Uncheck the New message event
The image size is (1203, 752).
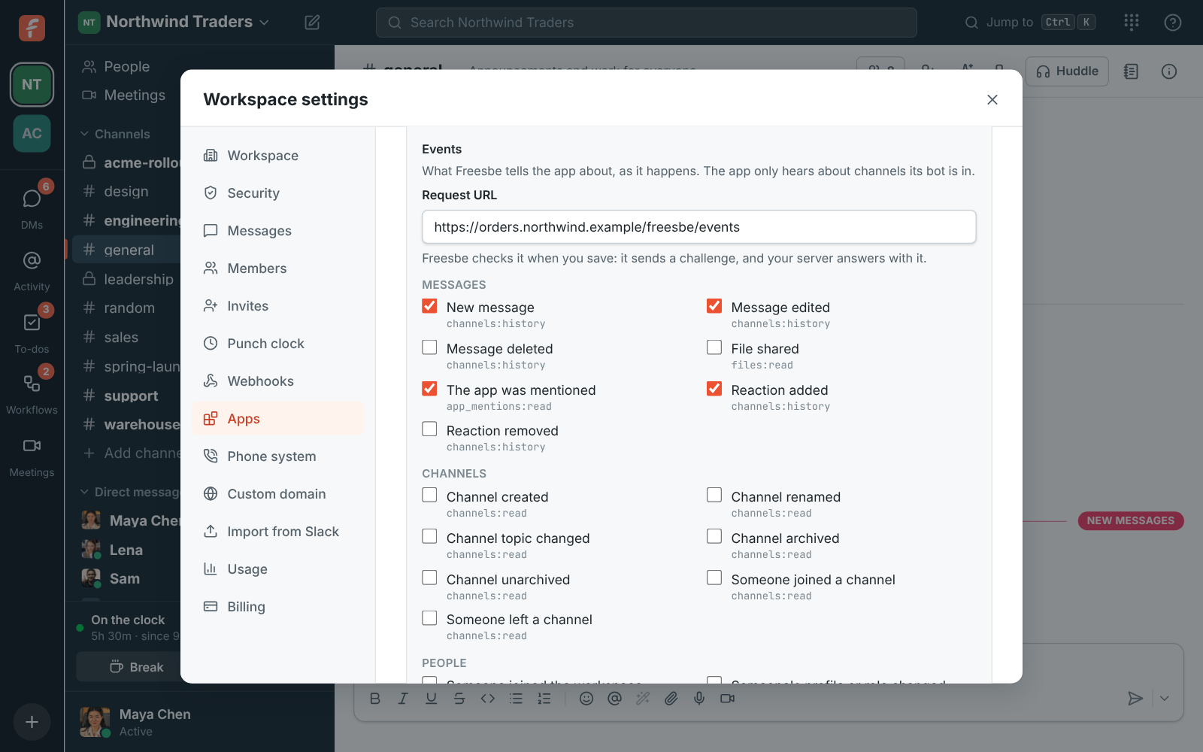pyautogui.click(x=429, y=306)
